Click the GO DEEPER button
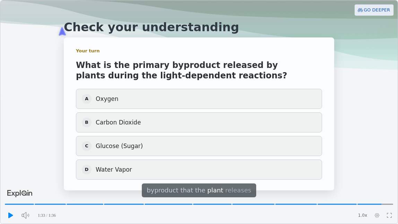This screenshot has height=224, width=398. [374, 10]
